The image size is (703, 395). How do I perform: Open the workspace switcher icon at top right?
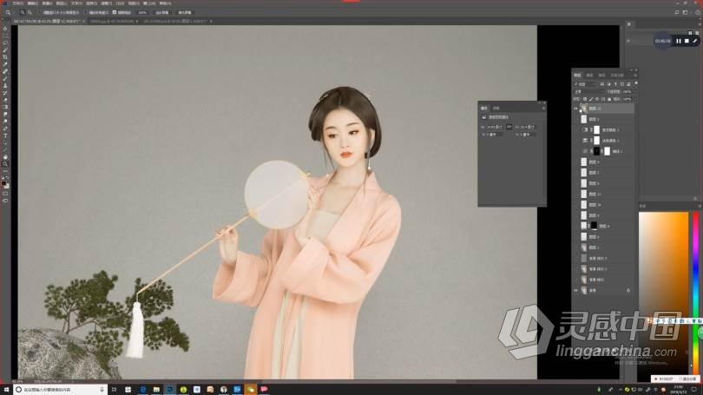[x=685, y=12]
